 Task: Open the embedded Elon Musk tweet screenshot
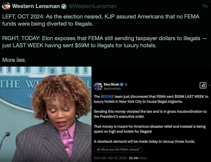(x=151, y=114)
